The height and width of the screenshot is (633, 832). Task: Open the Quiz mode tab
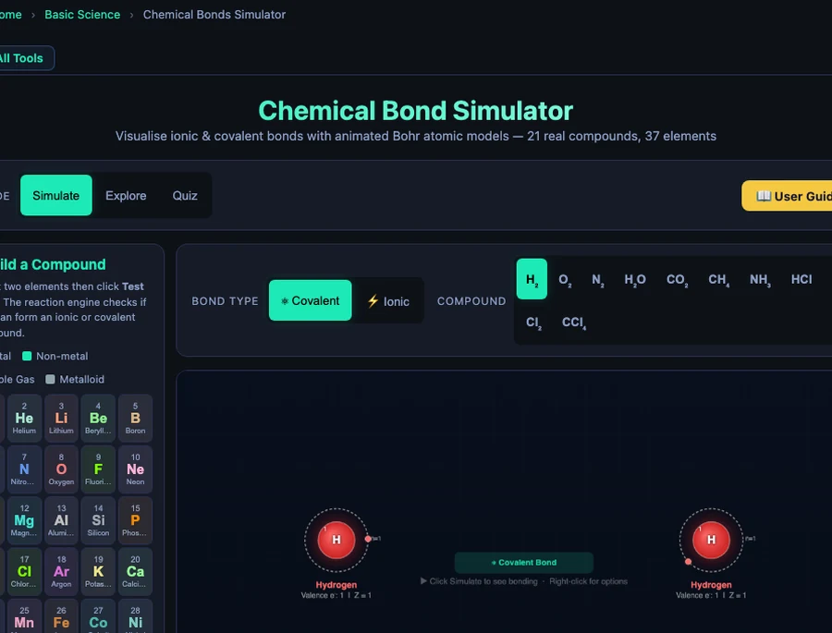click(185, 195)
